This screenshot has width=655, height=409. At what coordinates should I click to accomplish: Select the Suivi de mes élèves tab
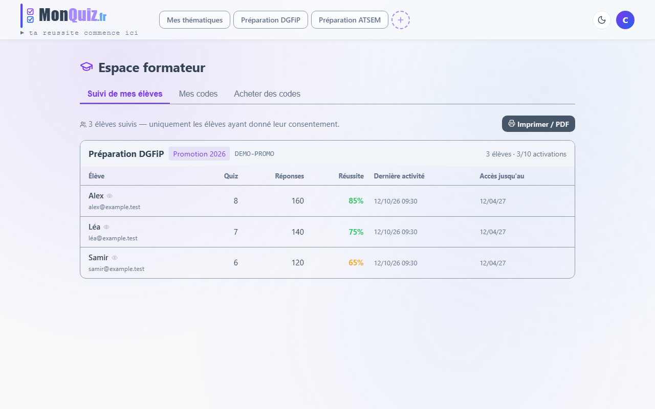tap(125, 94)
